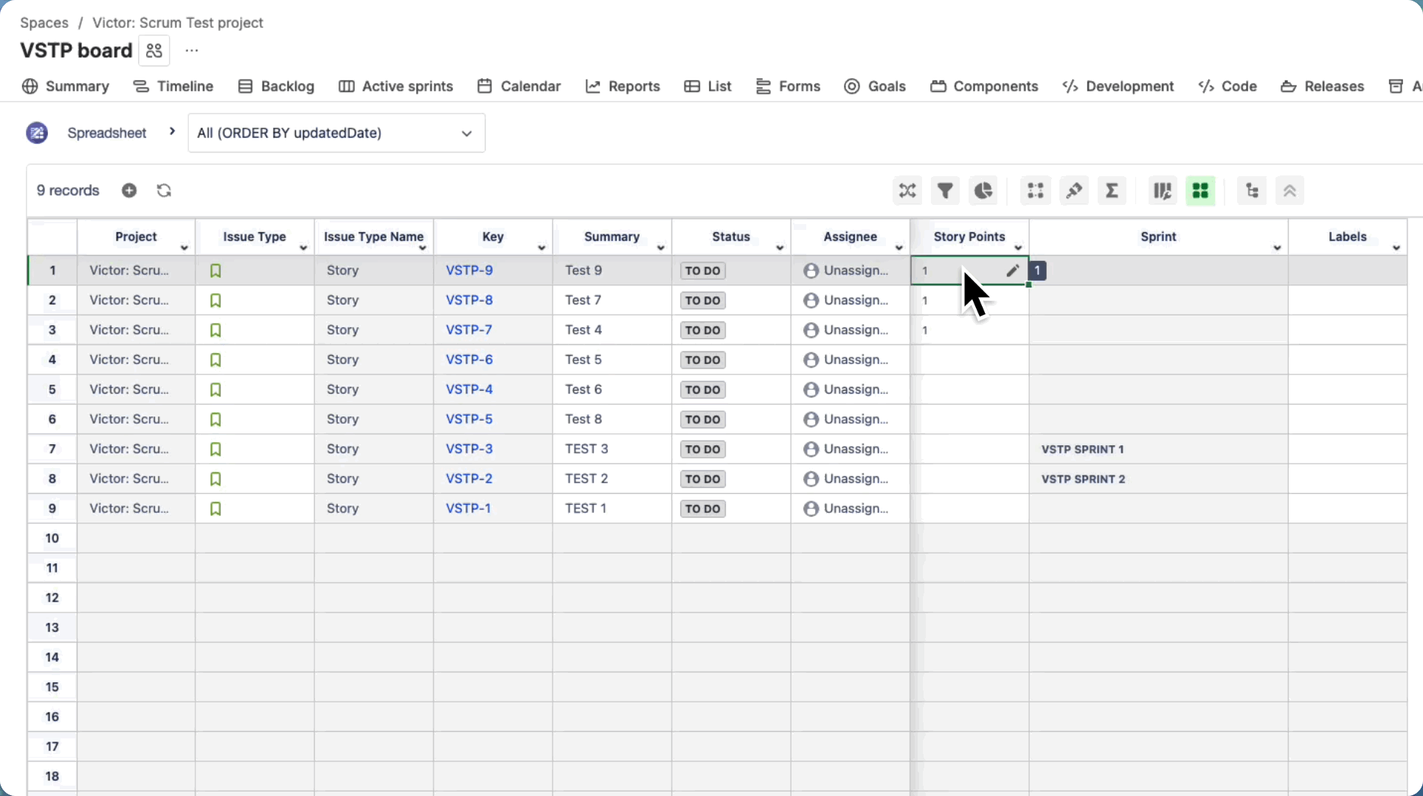The height and width of the screenshot is (796, 1423).
Task: Toggle the green grid view button
Action: point(1200,191)
